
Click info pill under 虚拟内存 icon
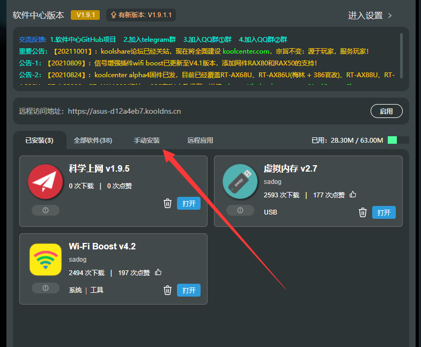coord(240,210)
